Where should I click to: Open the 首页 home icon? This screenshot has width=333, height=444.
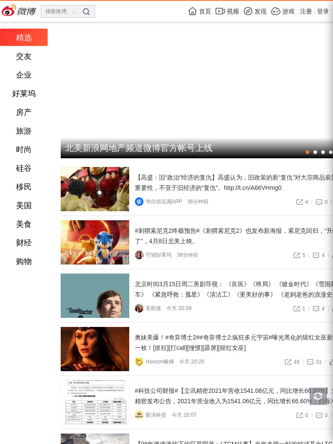point(192,11)
